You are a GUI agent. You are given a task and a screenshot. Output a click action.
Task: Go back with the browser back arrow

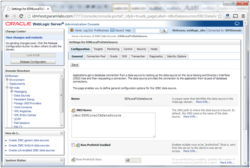click(x=7, y=16)
